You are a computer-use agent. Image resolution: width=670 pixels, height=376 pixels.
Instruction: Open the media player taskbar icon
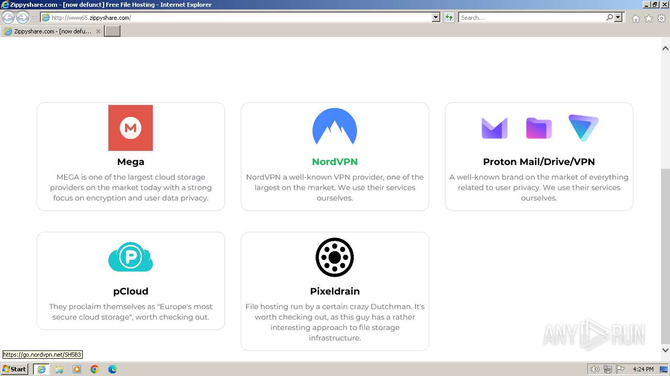coord(77,369)
